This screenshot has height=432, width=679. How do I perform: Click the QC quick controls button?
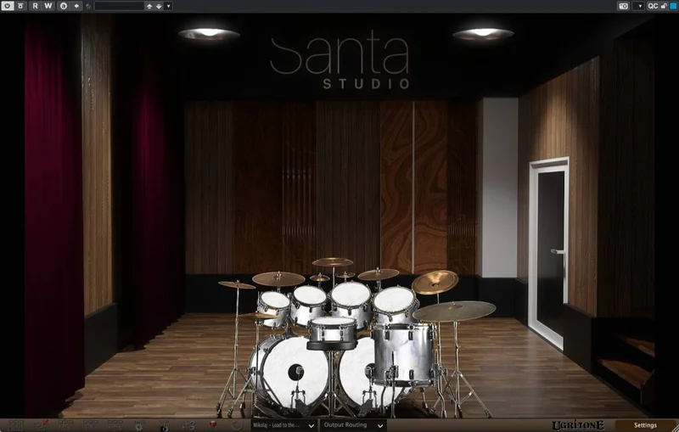click(653, 6)
